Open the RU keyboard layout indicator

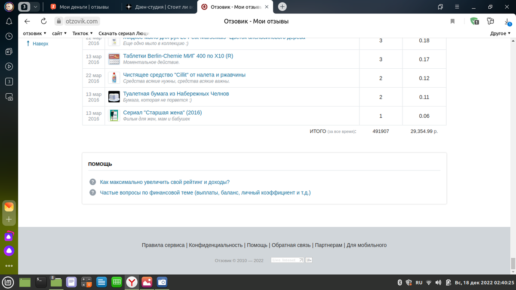coord(419,283)
